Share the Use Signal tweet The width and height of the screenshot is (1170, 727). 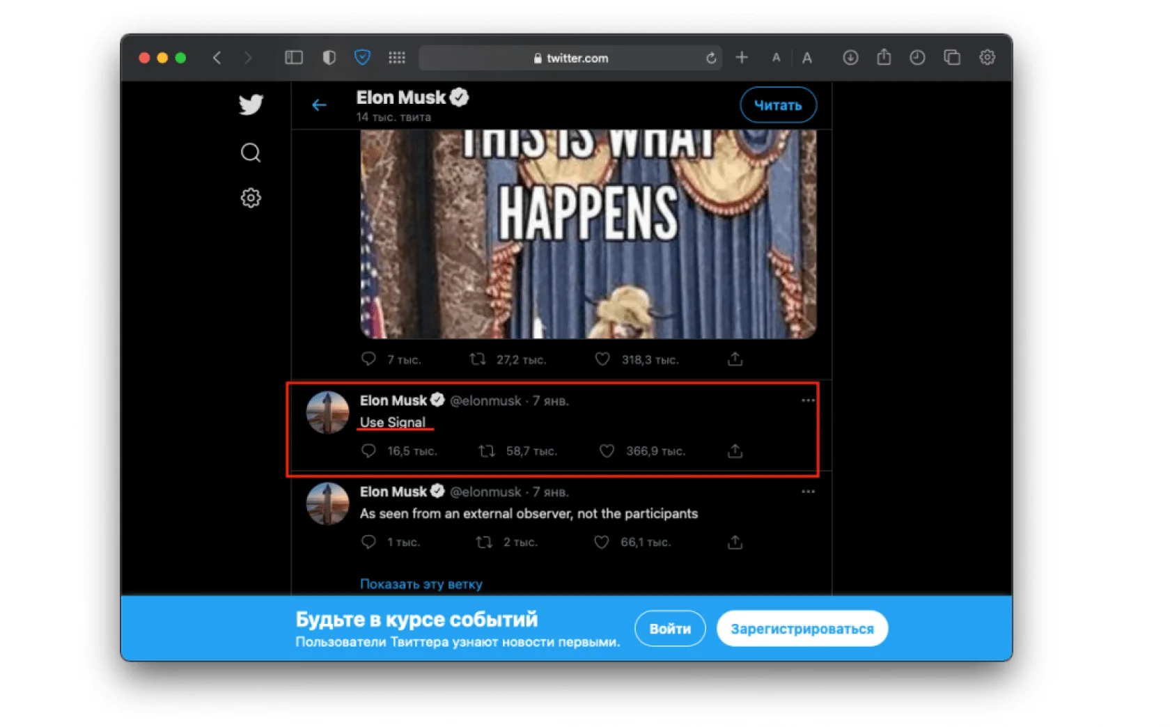point(735,451)
